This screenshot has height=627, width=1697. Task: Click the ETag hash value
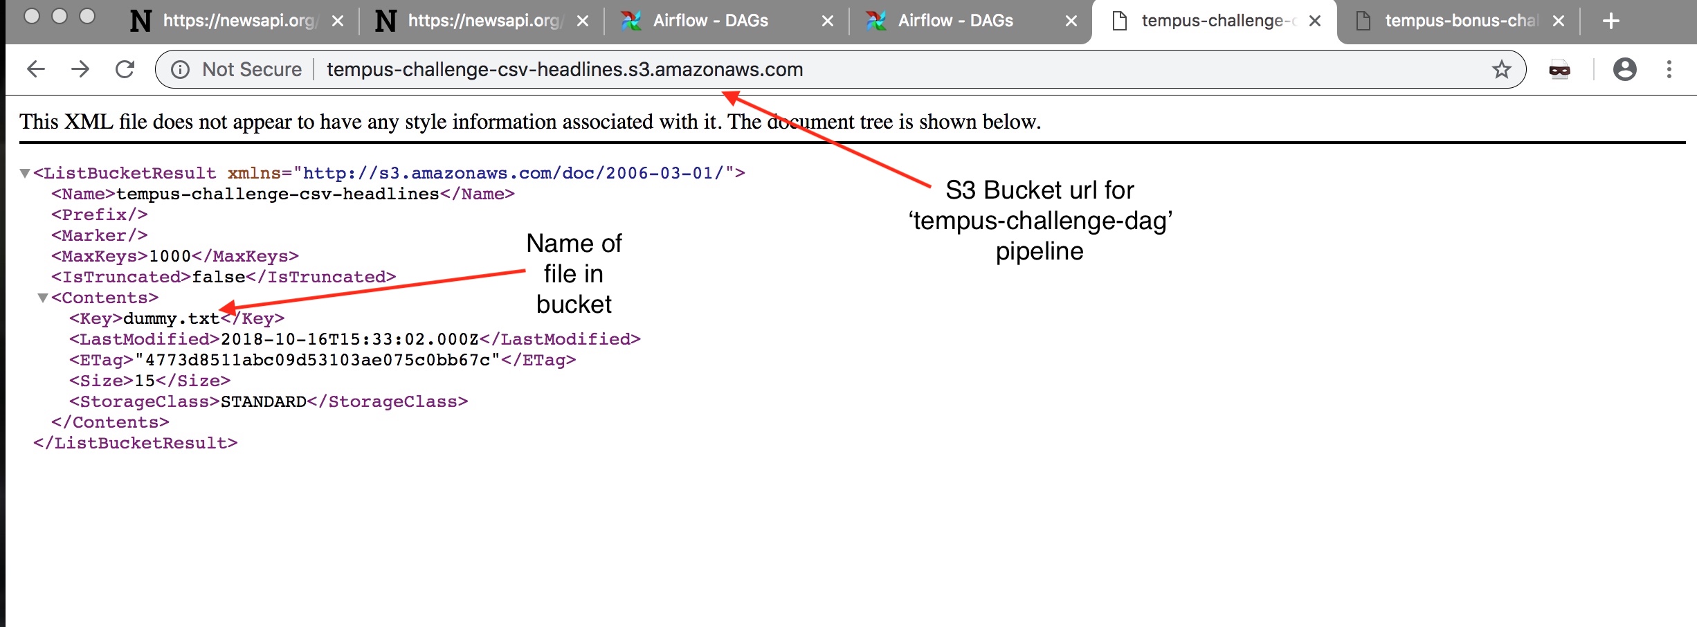pos(317,360)
